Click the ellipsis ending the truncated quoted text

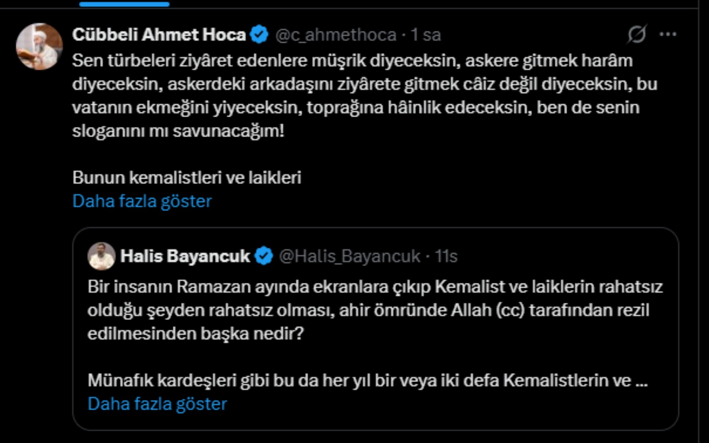641,380
